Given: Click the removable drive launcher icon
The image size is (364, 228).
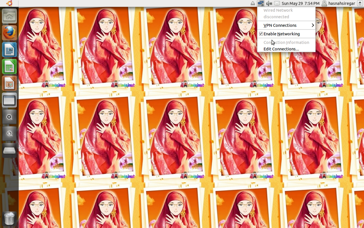Looking at the screenshot, I should point(9,151).
